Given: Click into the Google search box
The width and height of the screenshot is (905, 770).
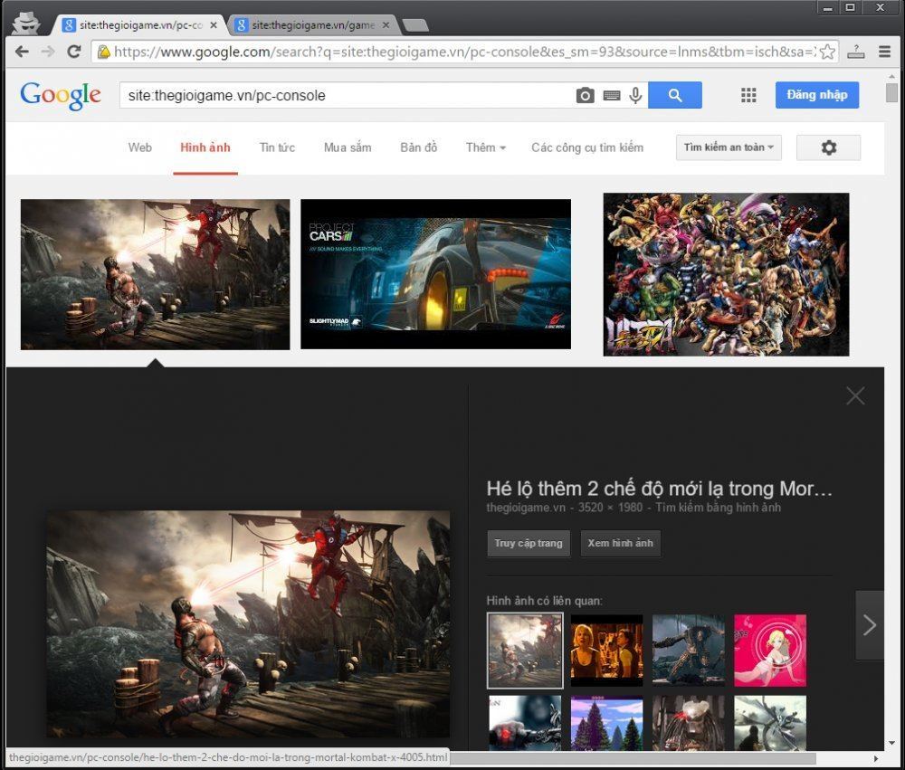Looking at the screenshot, I should point(347,95).
